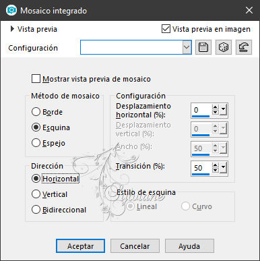Select the Espejo mosaic method

tap(36, 143)
